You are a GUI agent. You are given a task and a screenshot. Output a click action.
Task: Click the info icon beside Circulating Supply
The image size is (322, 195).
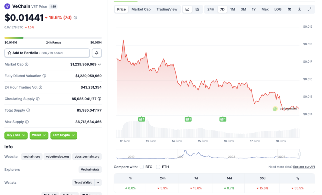(x=38, y=99)
